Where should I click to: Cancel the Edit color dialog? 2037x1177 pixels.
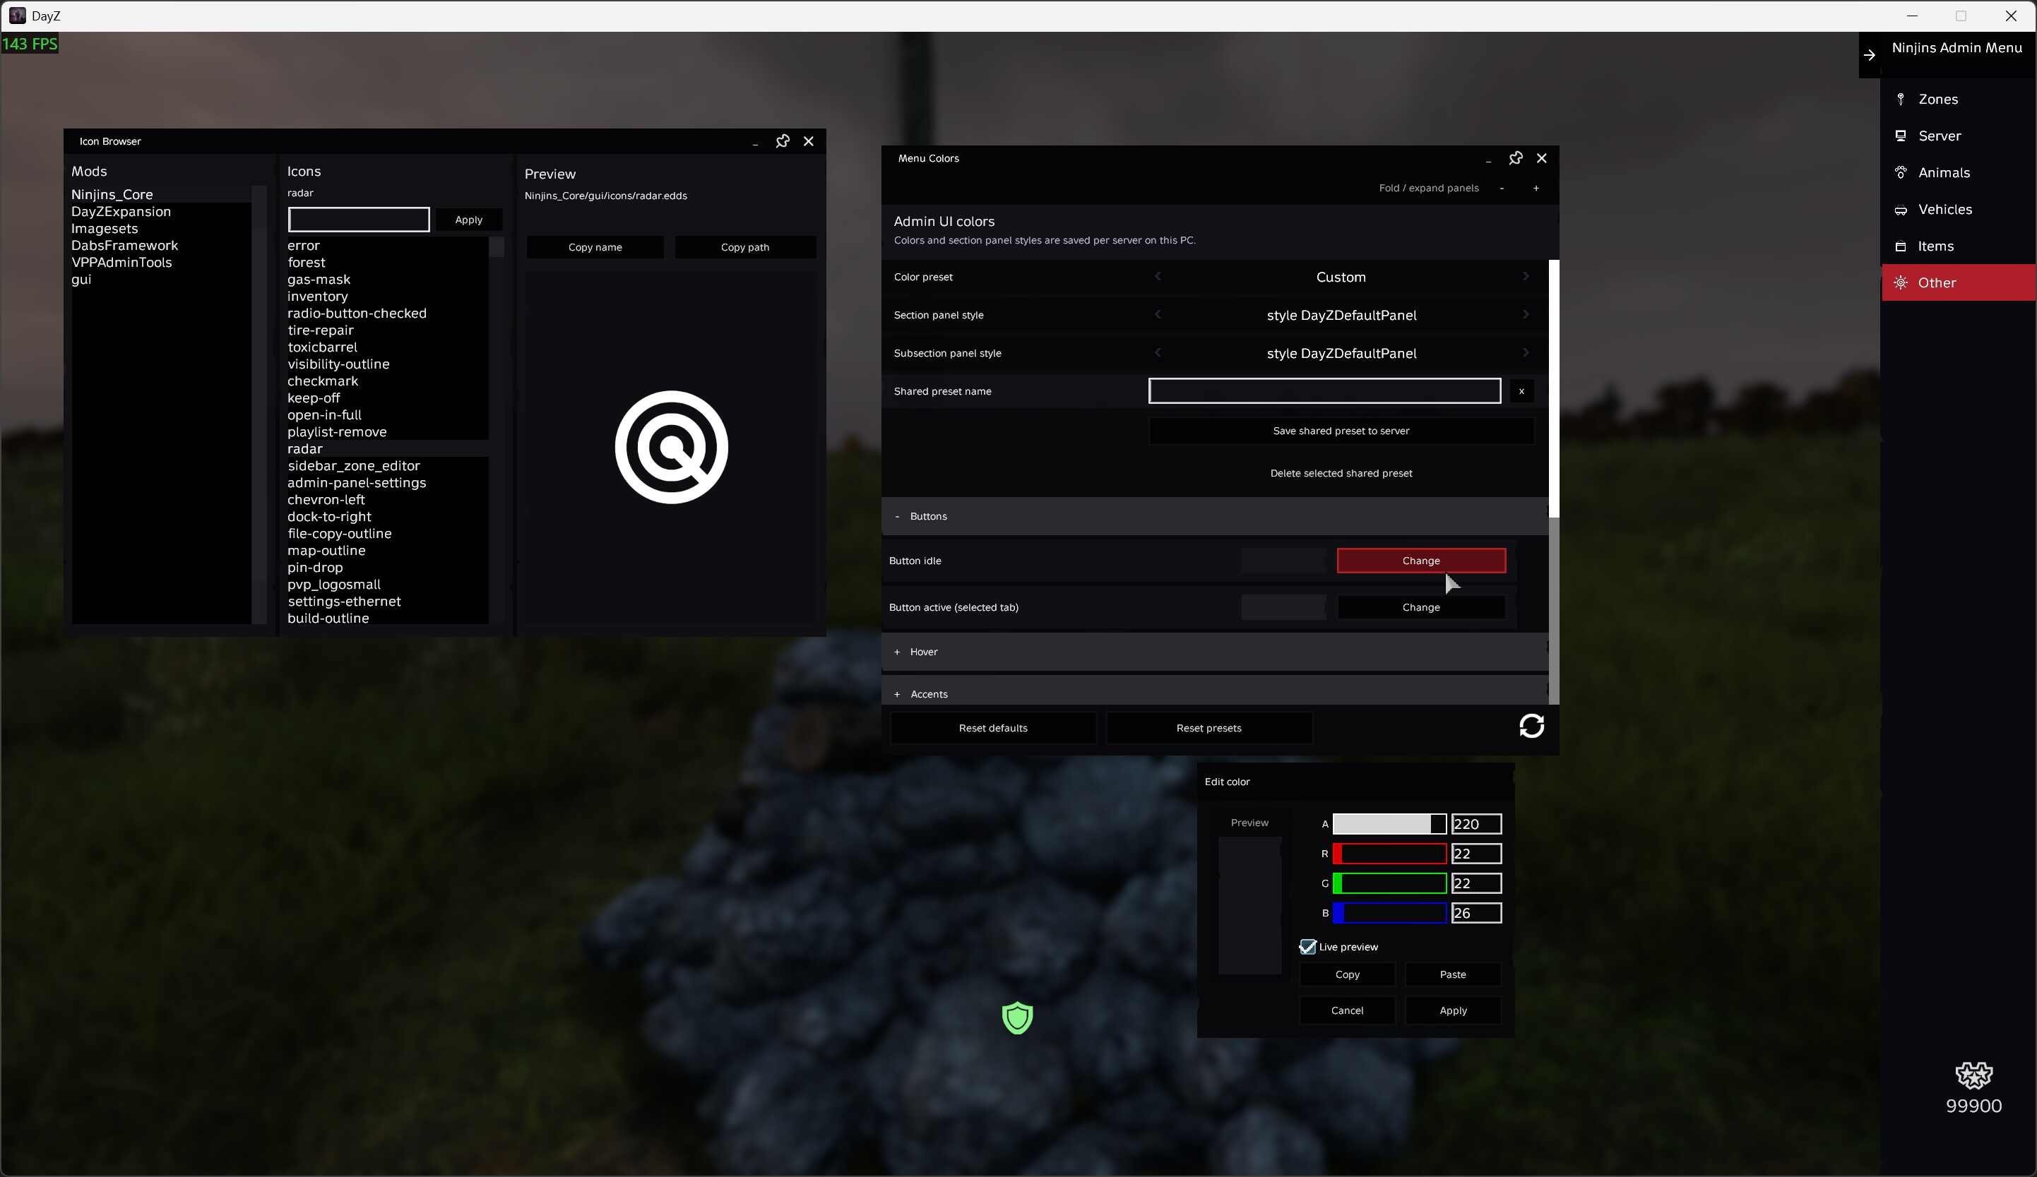[1348, 1010]
